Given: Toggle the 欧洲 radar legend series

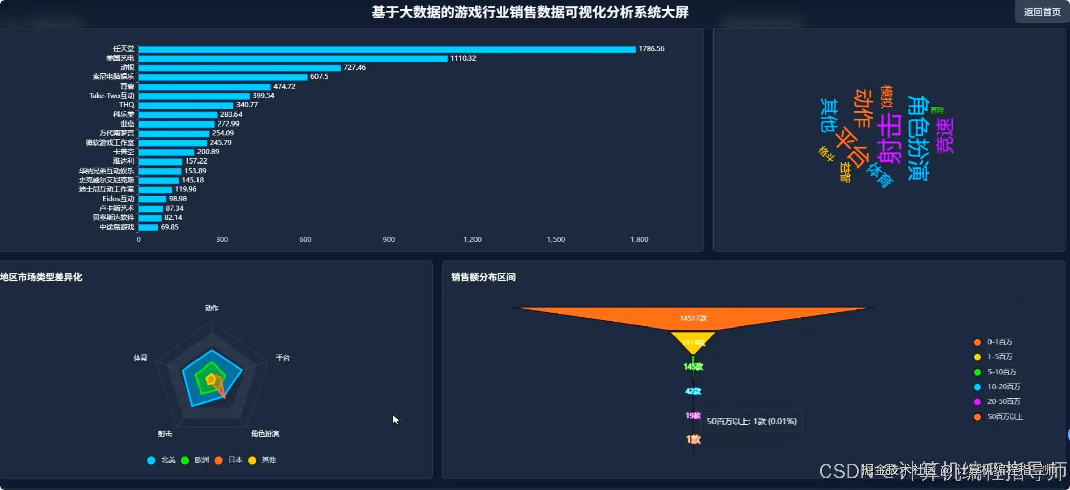Looking at the screenshot, I should (195, 460).
